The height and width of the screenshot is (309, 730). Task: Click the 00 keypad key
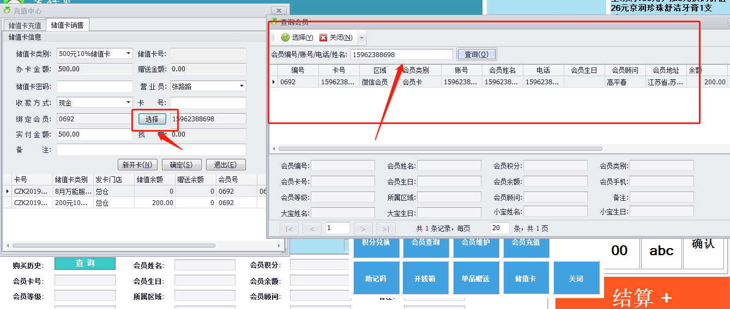619,253
